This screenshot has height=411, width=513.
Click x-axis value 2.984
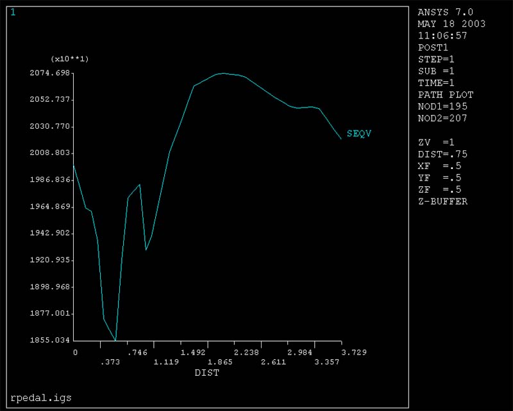click(300, 352)
